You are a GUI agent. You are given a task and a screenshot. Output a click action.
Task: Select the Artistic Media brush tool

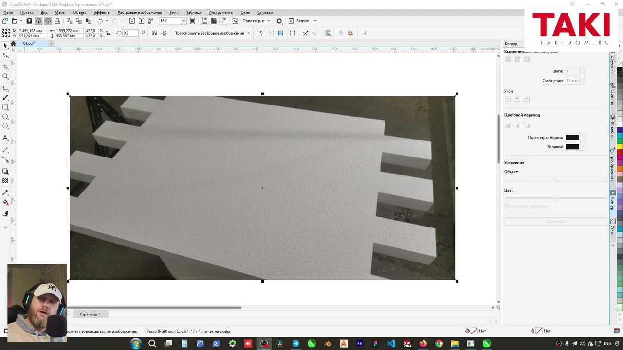(5, 98)
